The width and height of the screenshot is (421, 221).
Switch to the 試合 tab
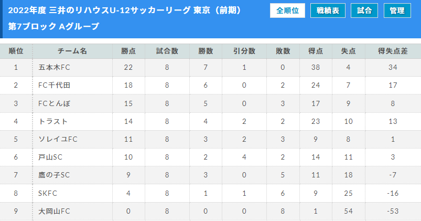click(x=364, y=10)
